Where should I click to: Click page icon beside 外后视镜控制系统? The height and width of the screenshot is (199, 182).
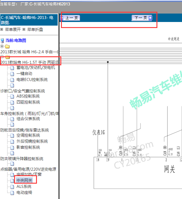tap(12, 141)
